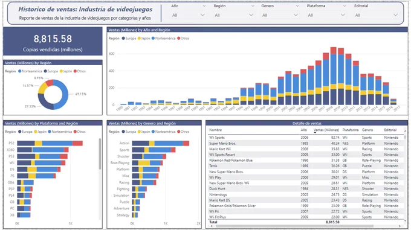Click the table vertical scrollbar up arrow
Screen dimensions: 411x230
pyautogui.click(x=405, y=131)
